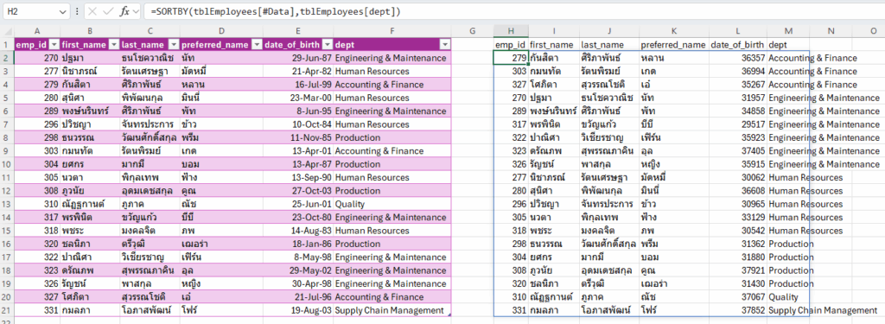Click the Quality cell in column M
885x324 pixels.
coord(788,297)
